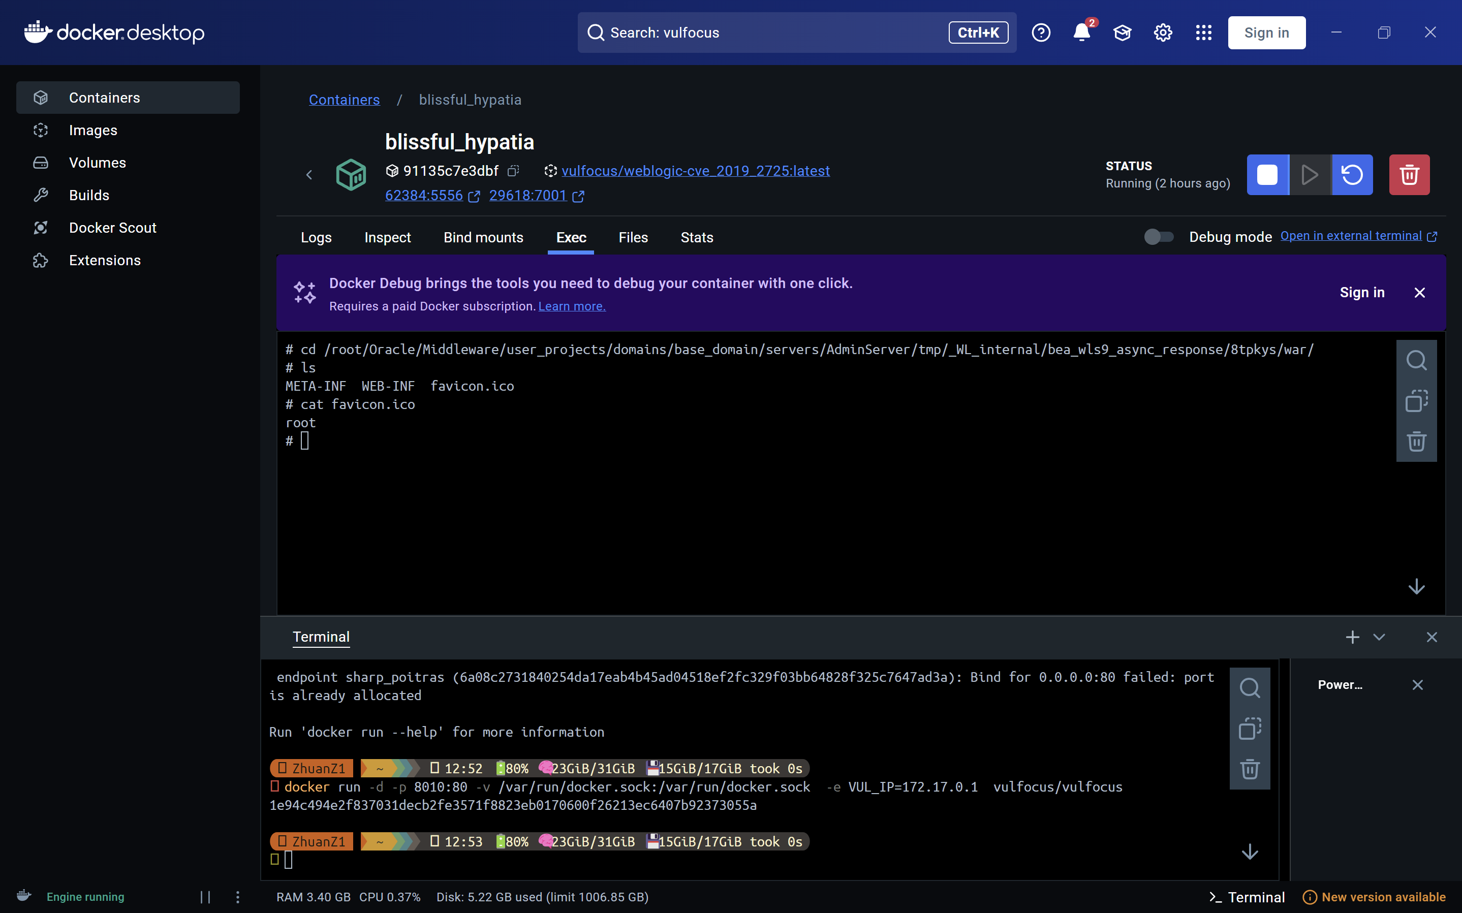The width and height of the screenshot is (1462, 913).
Task: Clear the bottom terminal with trash icon
Action: coord(1250,769)
